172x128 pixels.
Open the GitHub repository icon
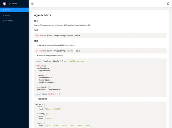tap(168, 3)
